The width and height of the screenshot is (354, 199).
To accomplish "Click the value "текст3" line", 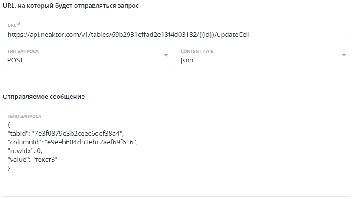I will (33, 160).
